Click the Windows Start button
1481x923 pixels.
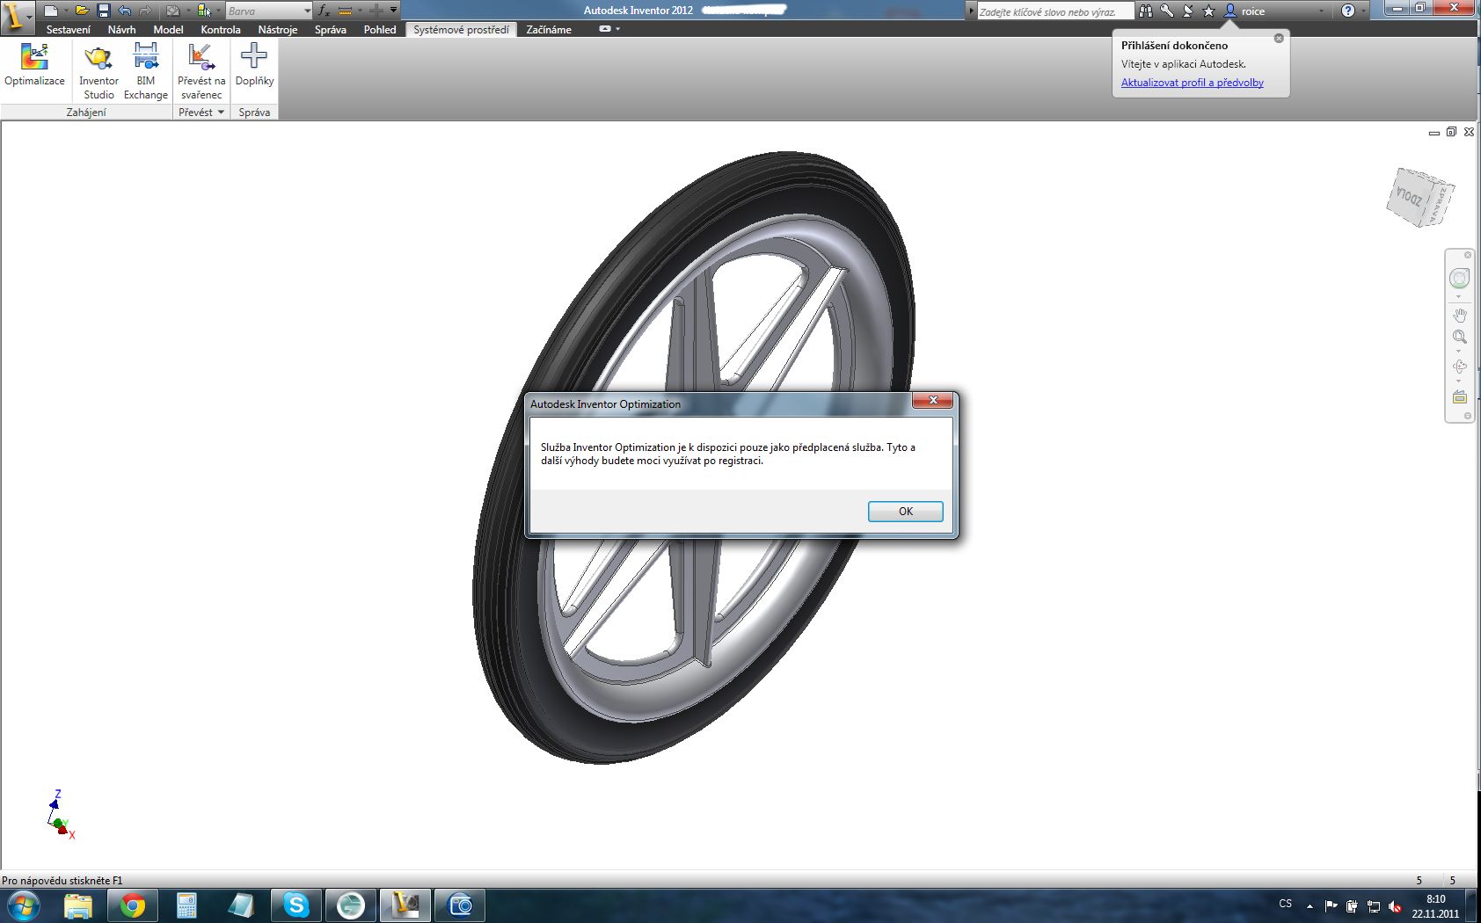[23, 905]
